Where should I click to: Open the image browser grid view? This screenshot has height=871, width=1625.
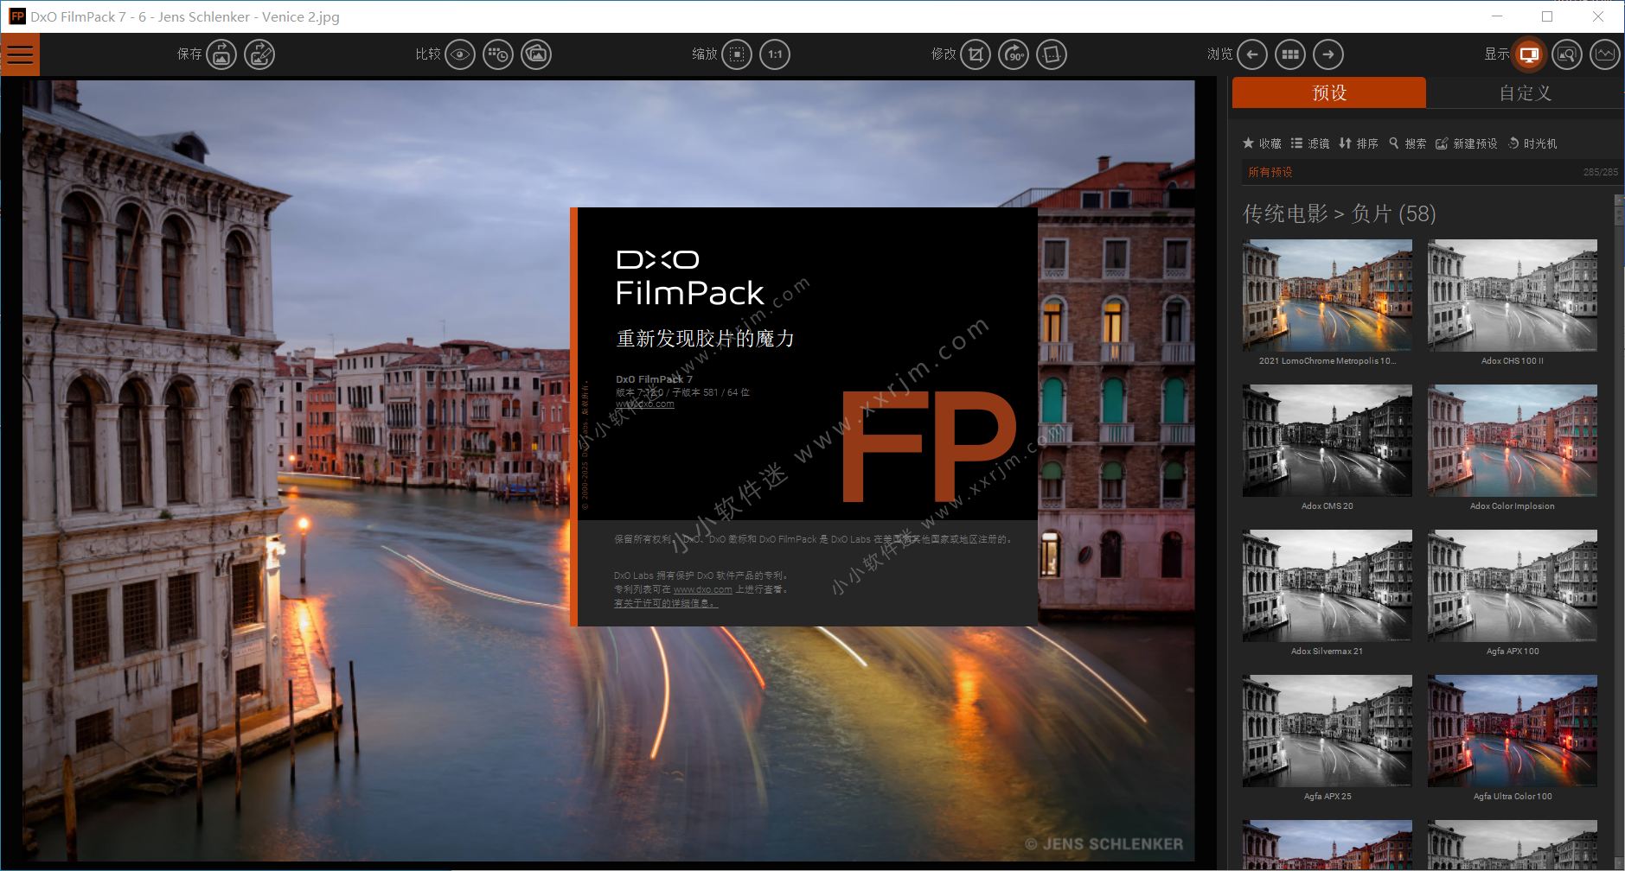(x=1289, y=54)
